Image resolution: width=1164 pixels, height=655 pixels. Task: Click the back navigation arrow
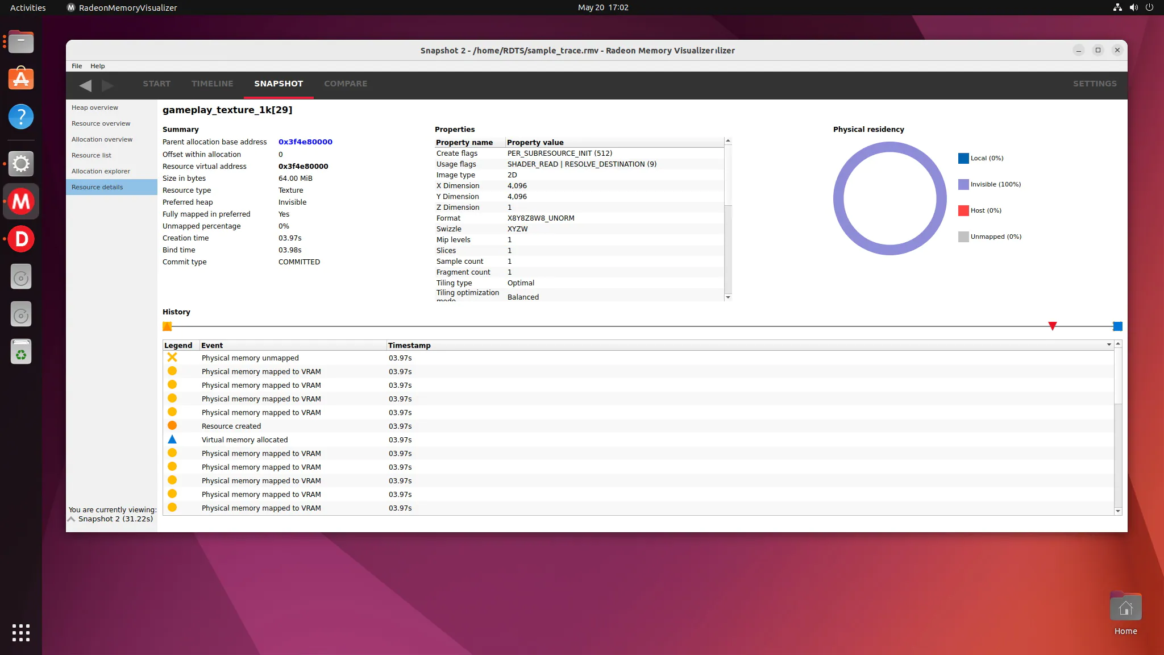(x=85, y=85)
